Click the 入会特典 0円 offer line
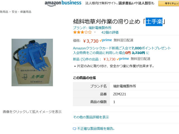Screen dimensions: 179x134 pyautogui.click(x=111, y=53)
